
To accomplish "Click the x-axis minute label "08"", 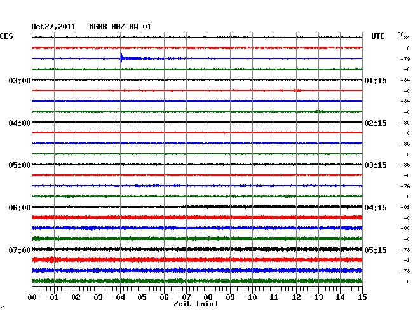I will pyautogui.click(x=208, y=297).
